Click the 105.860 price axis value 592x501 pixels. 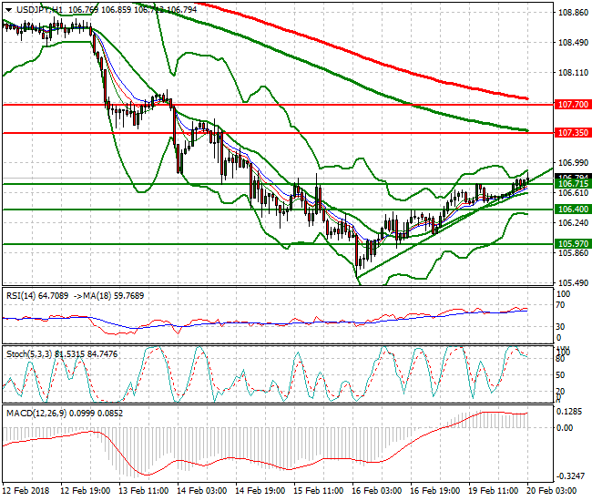pyautogui.click(x=573, y=252)
